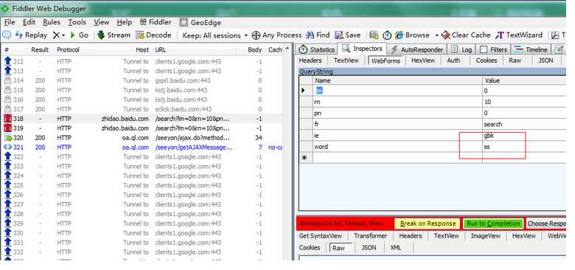The width and height of the screenshot is (575, 270).
Task: Select request HexView inspector tab
Action: (423, 60)
